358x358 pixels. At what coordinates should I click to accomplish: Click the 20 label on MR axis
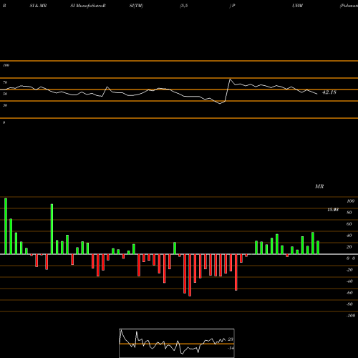tap(349, 247)
